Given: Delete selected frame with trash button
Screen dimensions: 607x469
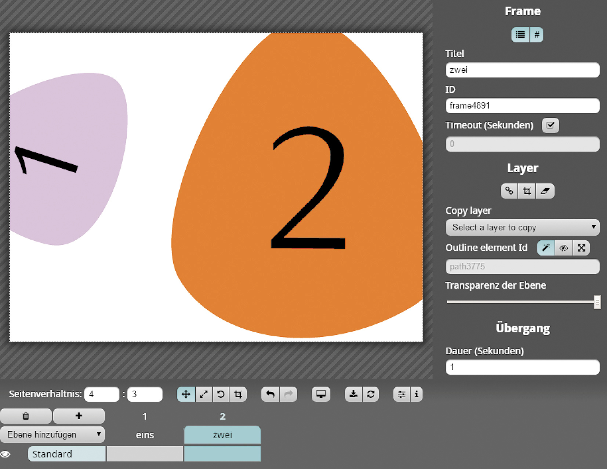Looking at the screenshot, I should click(26, 416).
